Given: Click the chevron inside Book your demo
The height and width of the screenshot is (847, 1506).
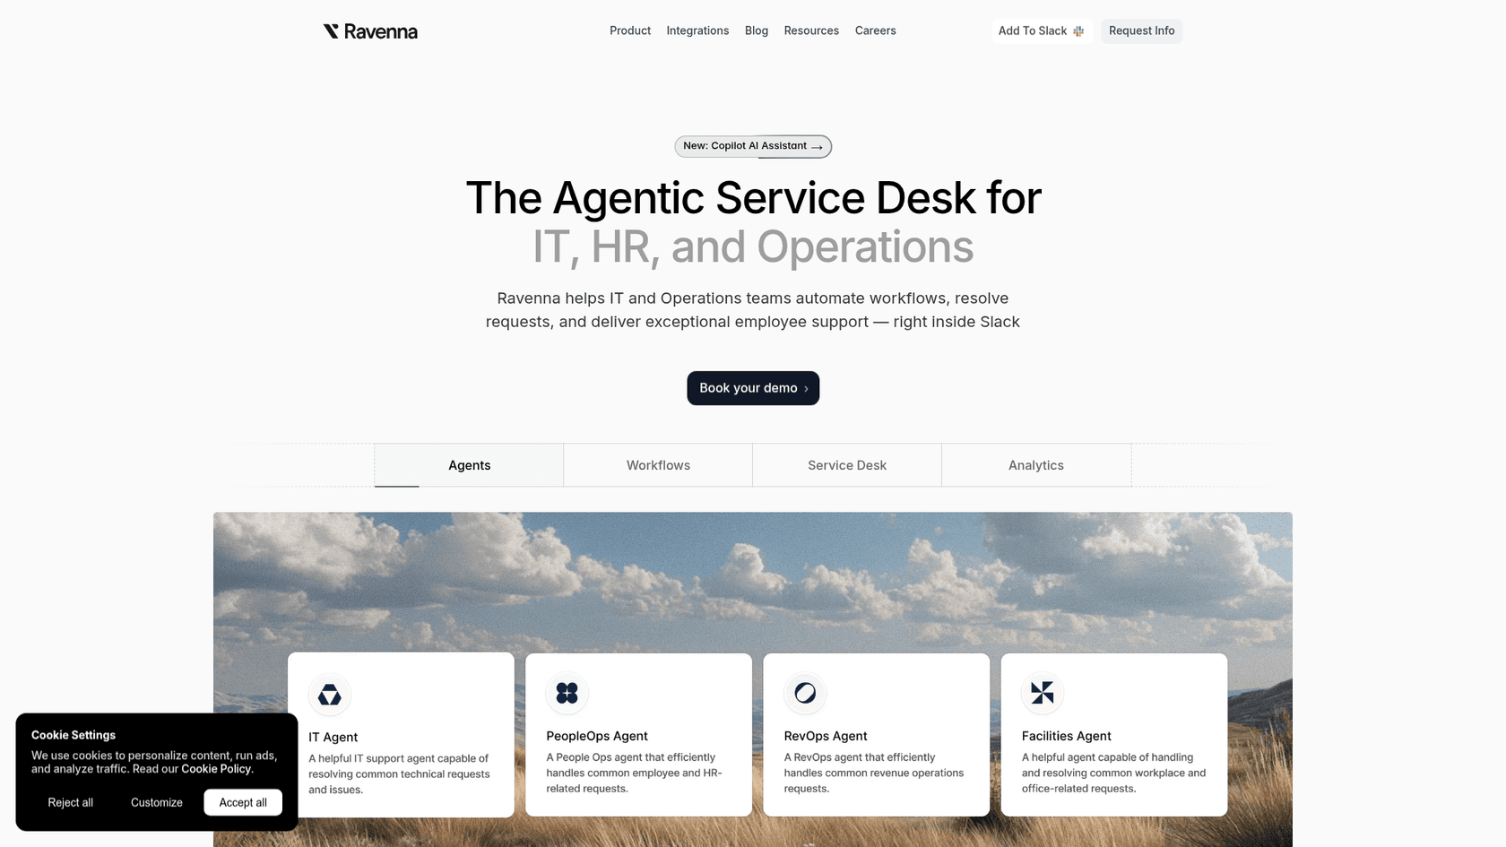Looking at the screenshot, I should [x=805, y=387].
